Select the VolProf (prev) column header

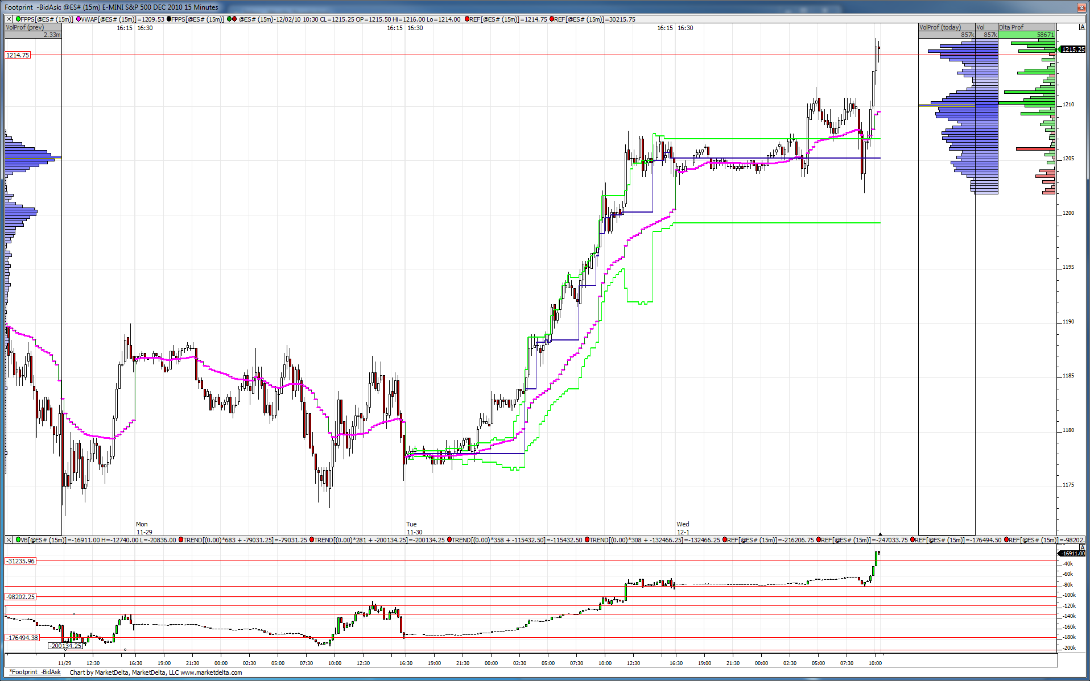pos(33,27)
